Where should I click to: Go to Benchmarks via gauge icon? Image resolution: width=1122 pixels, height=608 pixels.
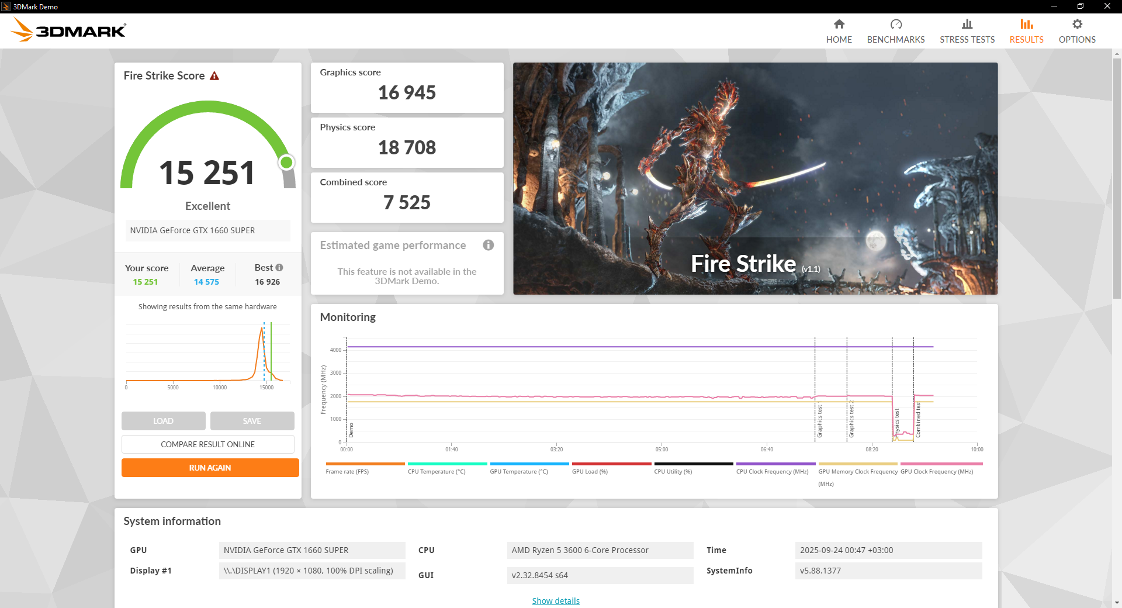click(x=895, y=25)
